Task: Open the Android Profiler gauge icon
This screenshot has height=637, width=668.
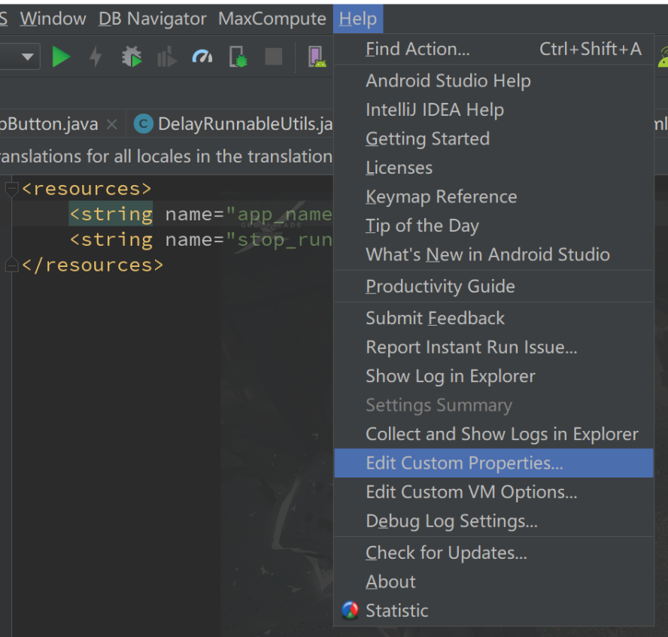Action: [202, 56]
